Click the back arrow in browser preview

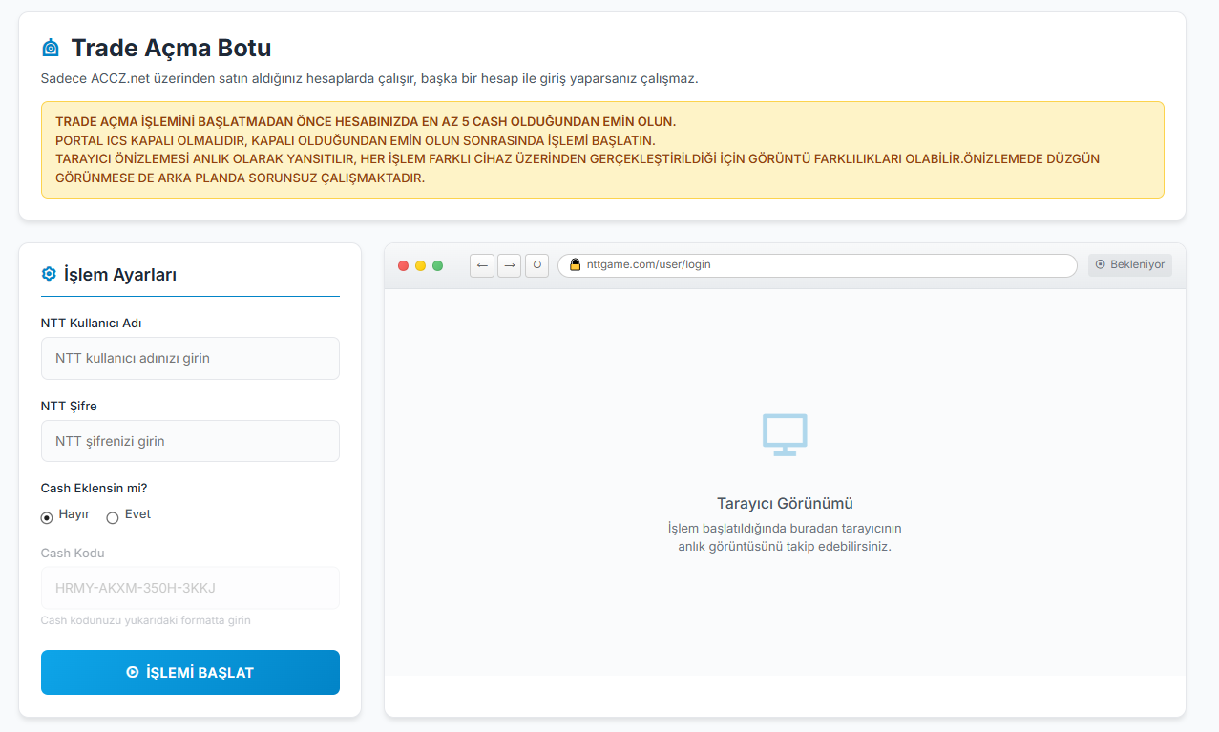tap(482, 265)
